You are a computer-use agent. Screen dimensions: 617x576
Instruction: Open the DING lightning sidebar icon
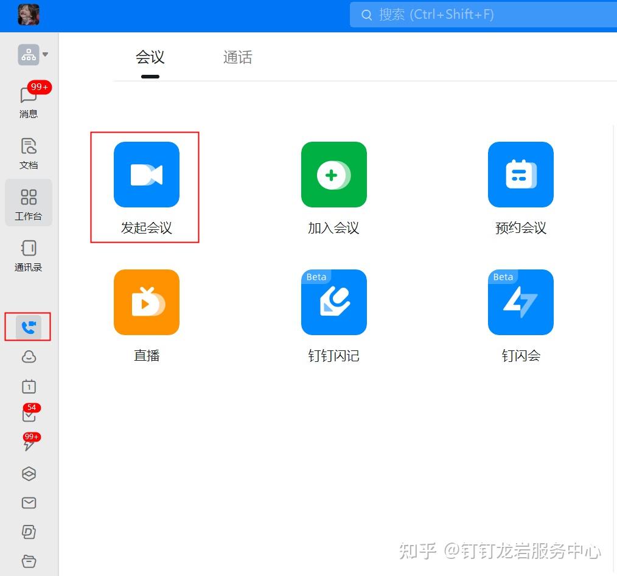click(x=29, y=442)
